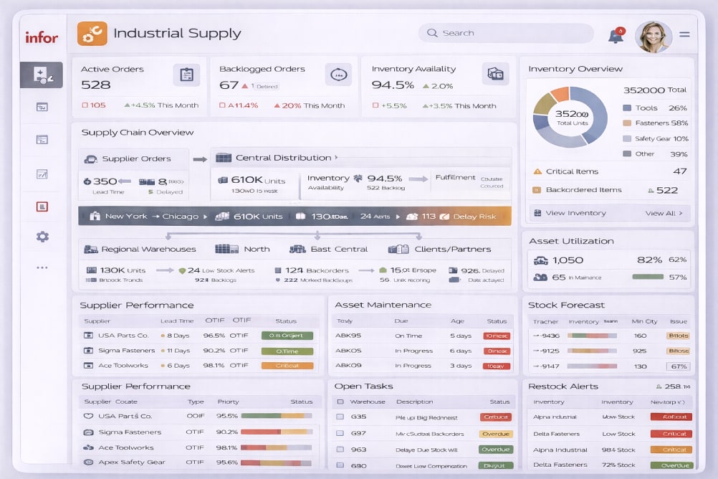The image size is (718, 479).
Task: Expand more options with sidebar ellipsis
Action: pos(42,267)
